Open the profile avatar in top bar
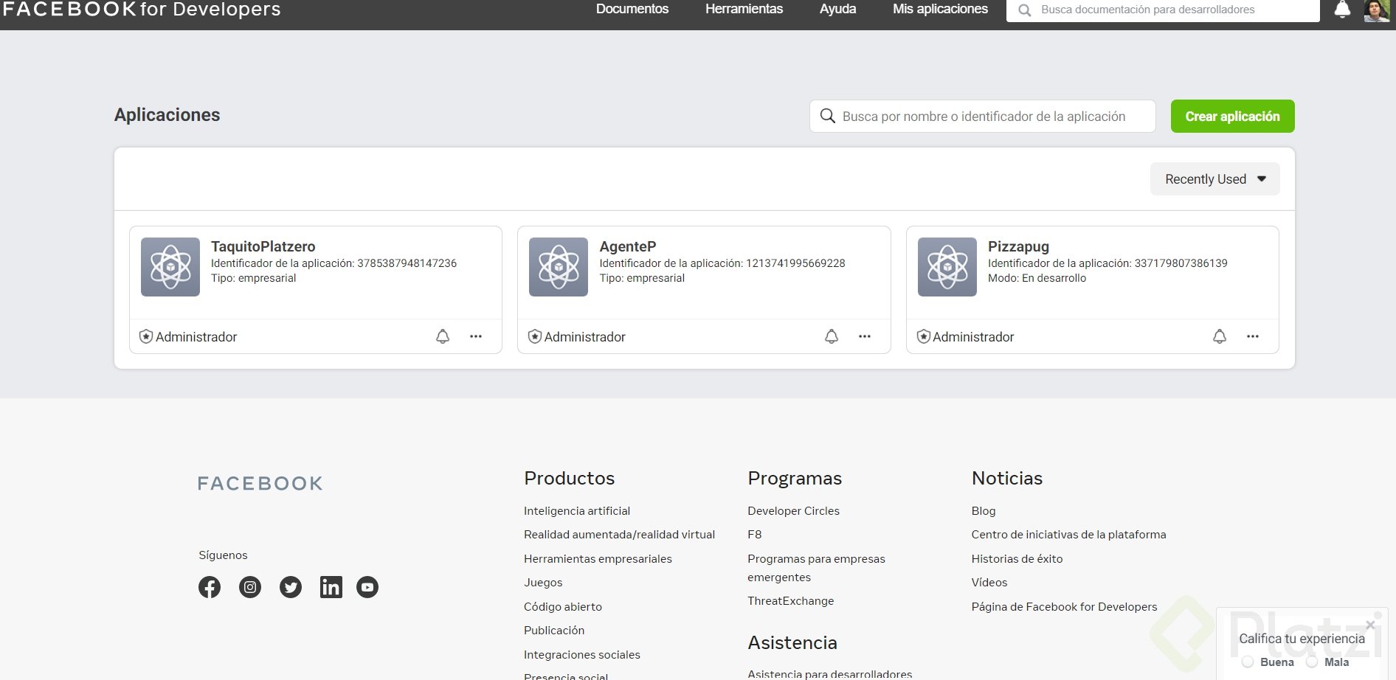This screenshot has width=1396, height=680. pos(1376,10)
